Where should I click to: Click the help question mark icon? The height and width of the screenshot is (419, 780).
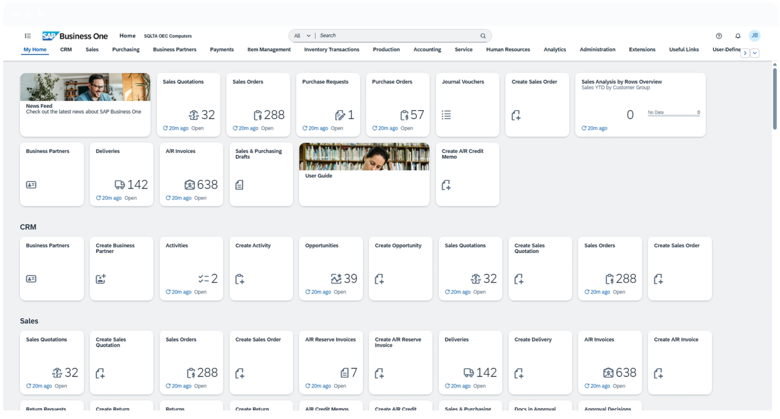click(x=719, y=36)
